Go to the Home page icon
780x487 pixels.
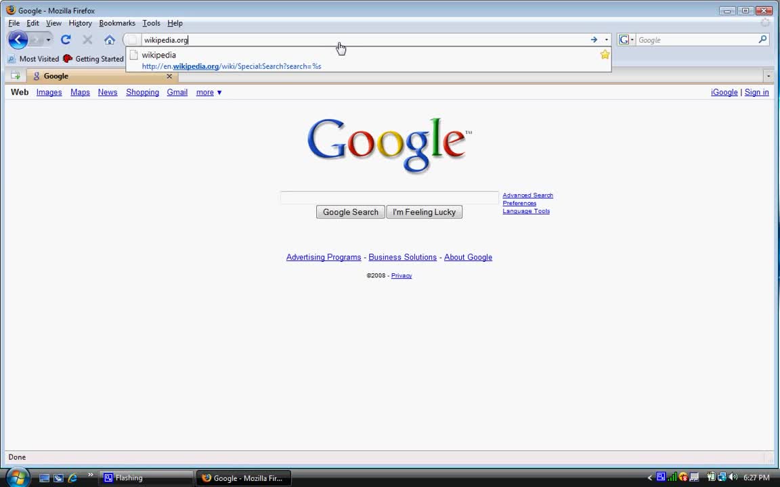point(110,40)
